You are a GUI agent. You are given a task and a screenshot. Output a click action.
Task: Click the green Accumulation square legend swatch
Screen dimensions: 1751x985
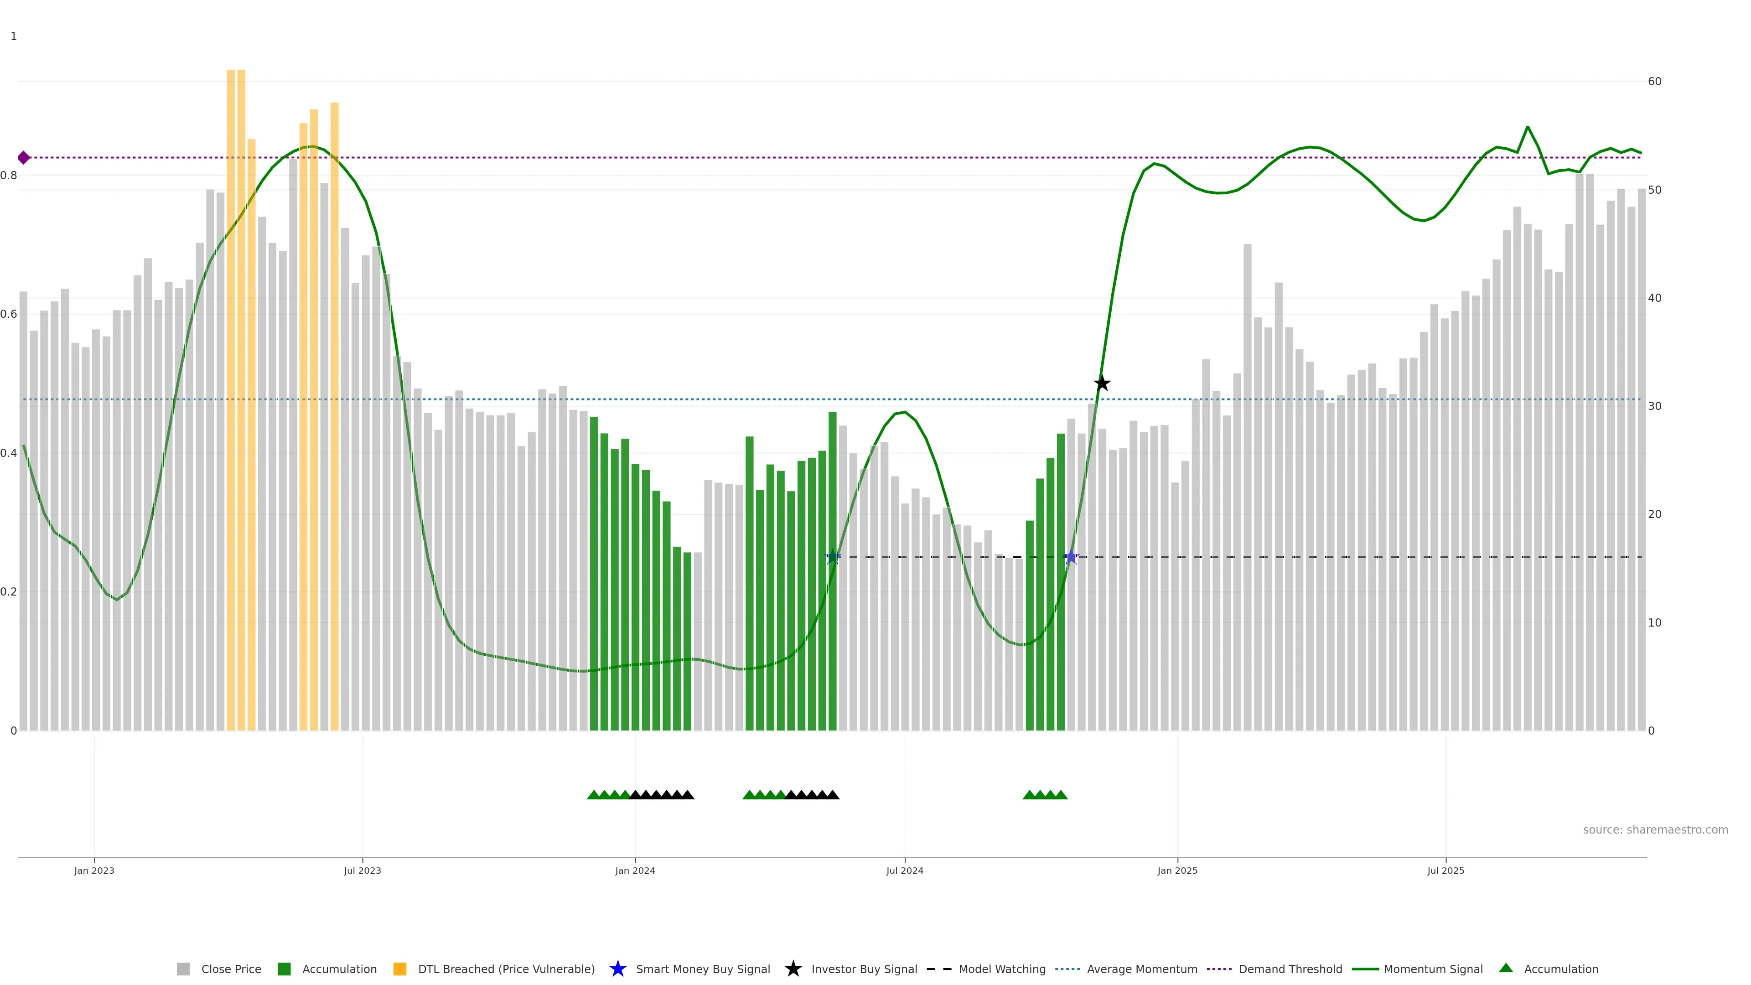284,969
